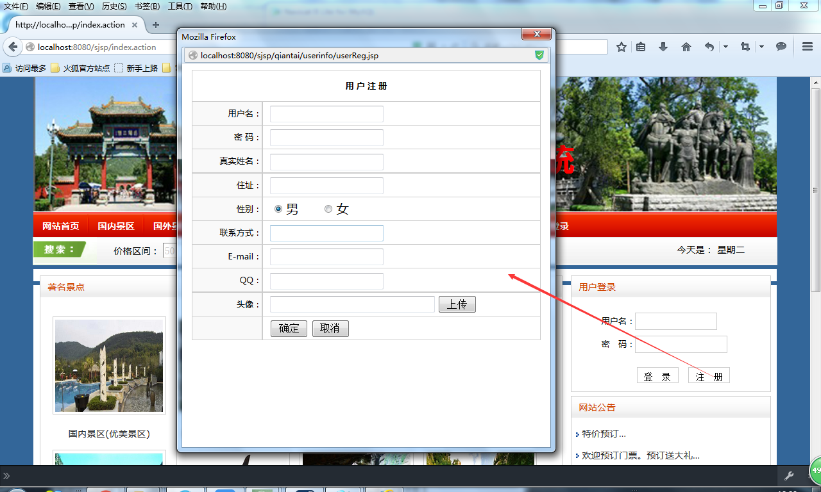Click the undo curved arrow toolbar icon
This screenshot has height=492, width=821.
709,47
